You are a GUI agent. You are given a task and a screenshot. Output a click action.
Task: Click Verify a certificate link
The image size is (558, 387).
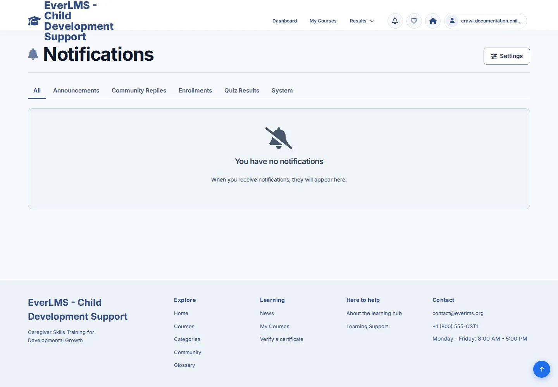[x=282, y=339]
